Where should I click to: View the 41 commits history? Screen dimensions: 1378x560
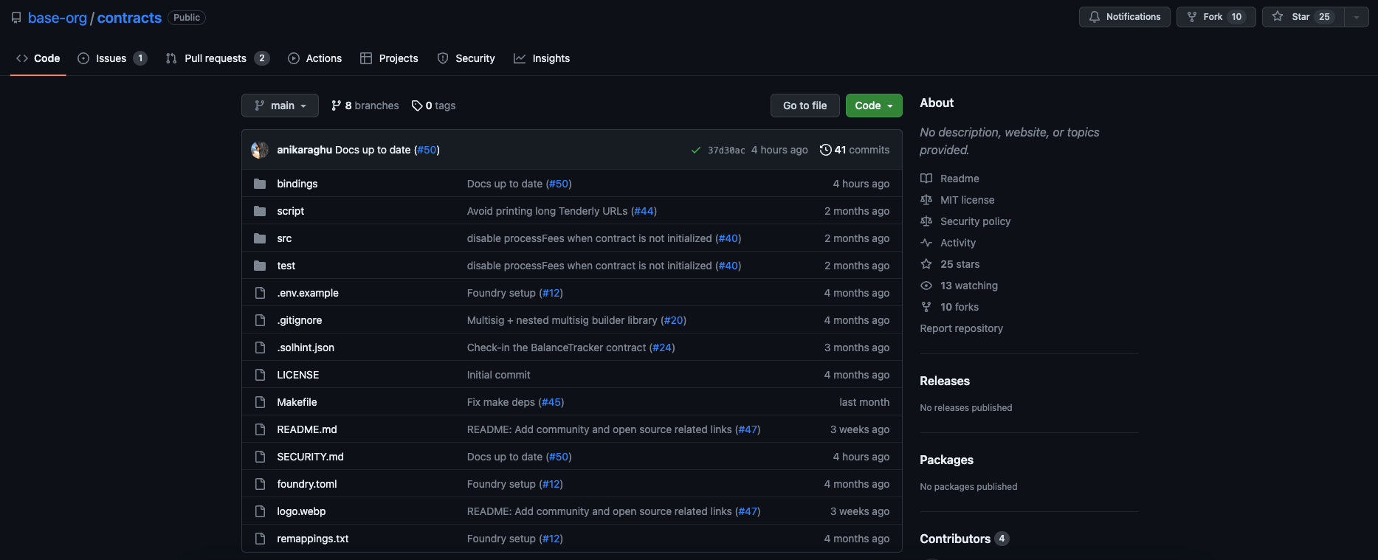[x=855, y=150]
